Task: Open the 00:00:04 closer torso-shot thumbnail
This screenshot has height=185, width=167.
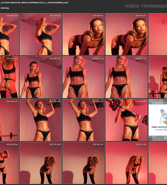Action: [83, 77]
